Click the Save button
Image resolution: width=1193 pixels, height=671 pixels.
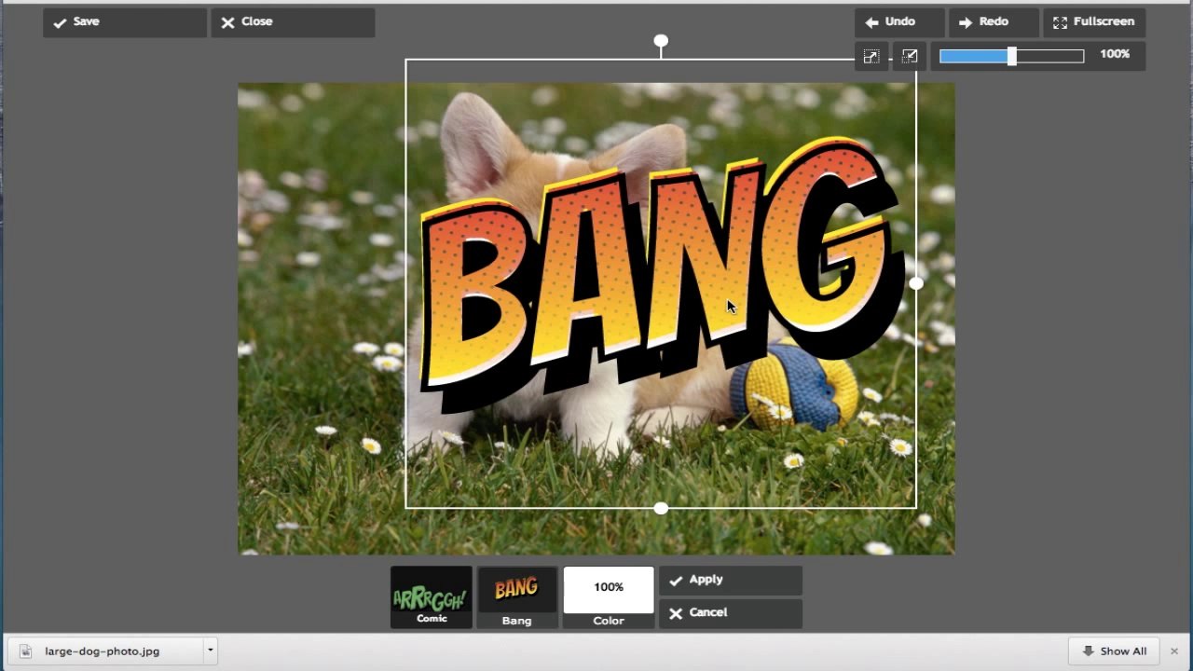125,22
